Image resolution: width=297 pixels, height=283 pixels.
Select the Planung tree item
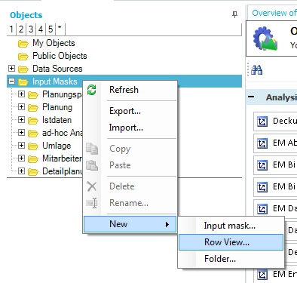57,107
